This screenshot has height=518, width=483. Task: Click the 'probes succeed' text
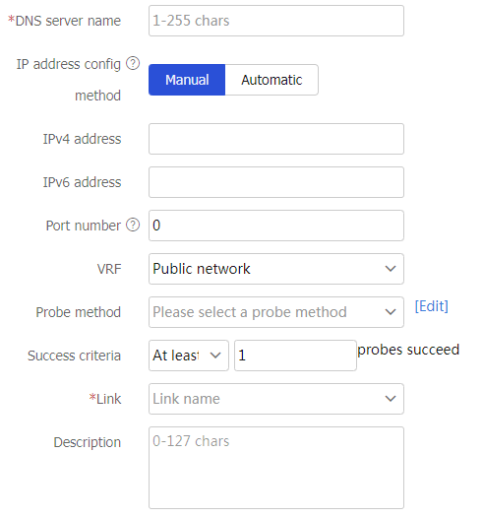pyautogui.click(x=408, y=350)
